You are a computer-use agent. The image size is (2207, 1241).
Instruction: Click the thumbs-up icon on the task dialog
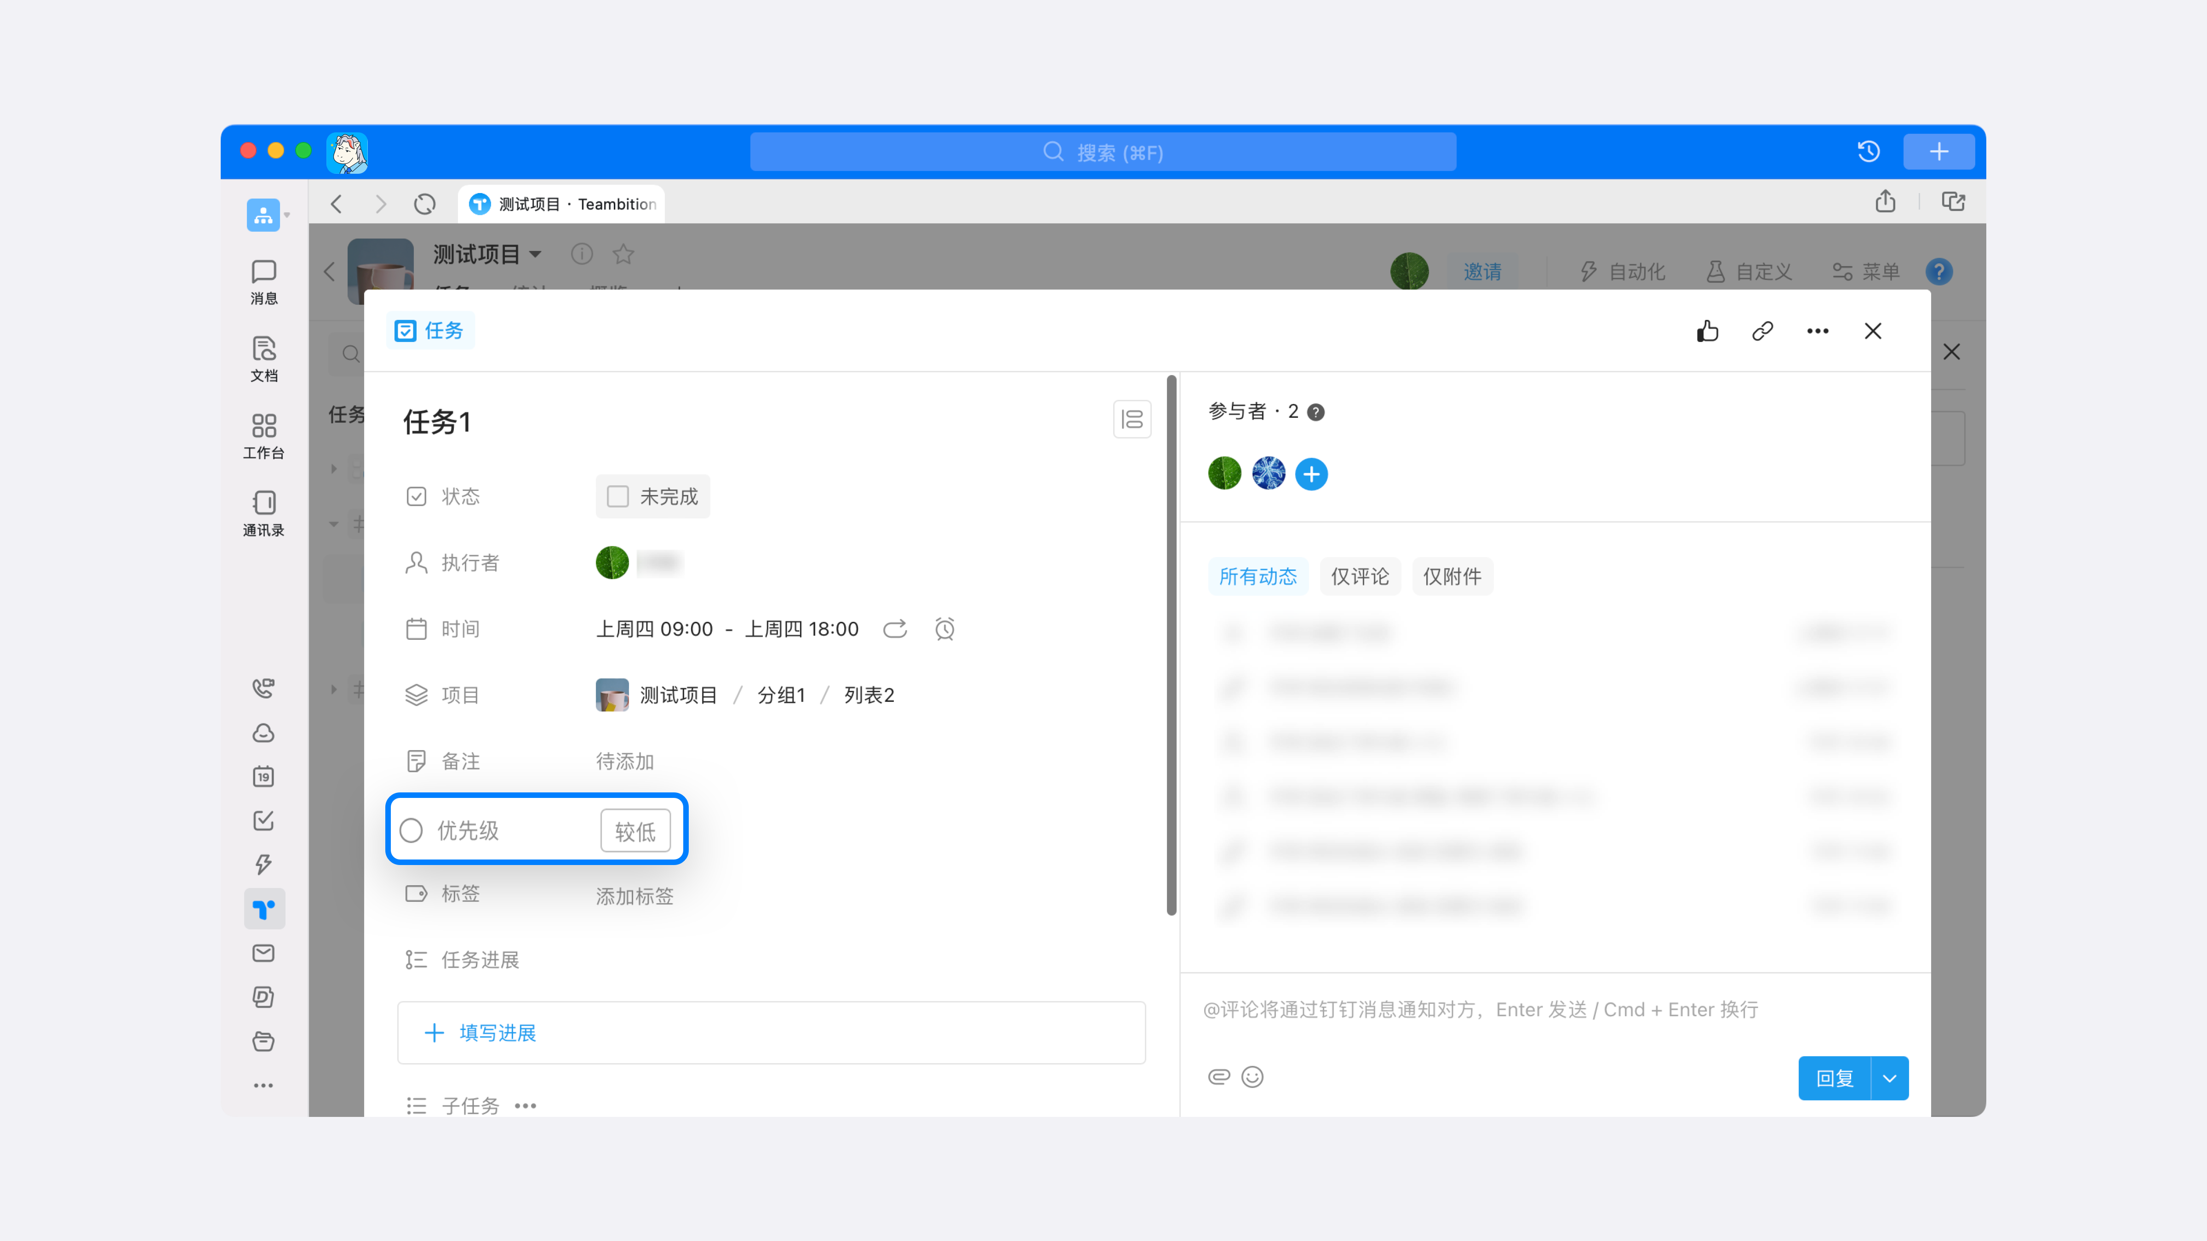pos(1707,331)
